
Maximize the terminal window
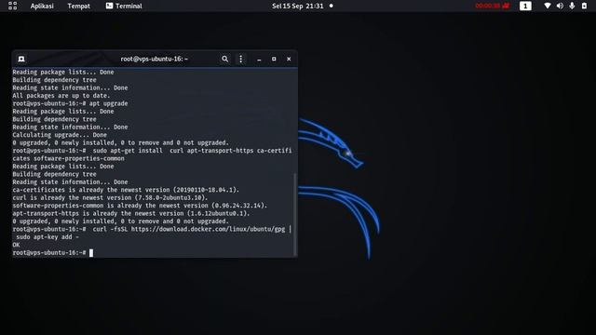pyautogui.click(x=274, y=59)
